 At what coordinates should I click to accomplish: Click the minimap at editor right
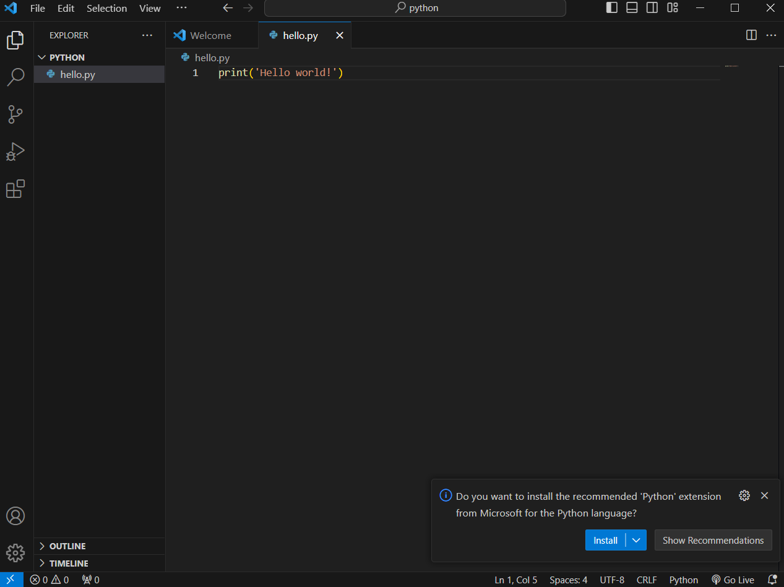(731, 66)
